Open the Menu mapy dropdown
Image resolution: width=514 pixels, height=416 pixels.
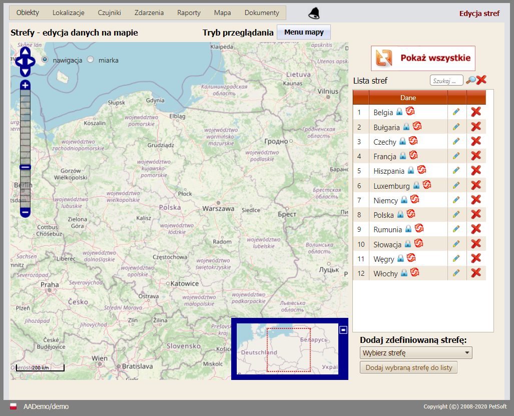tap(304, 33)
